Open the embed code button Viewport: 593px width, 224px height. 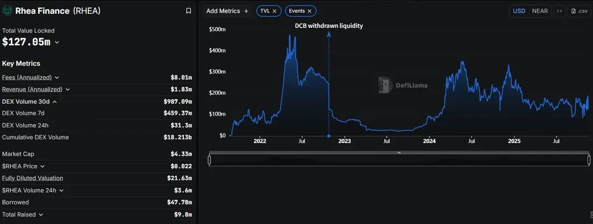(559, 11)
